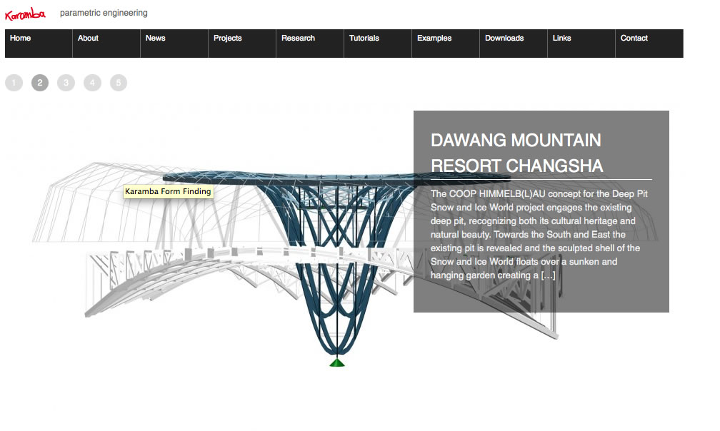Expand the Research menu
The image size is (720, 431).
click(x=298, y=39)
